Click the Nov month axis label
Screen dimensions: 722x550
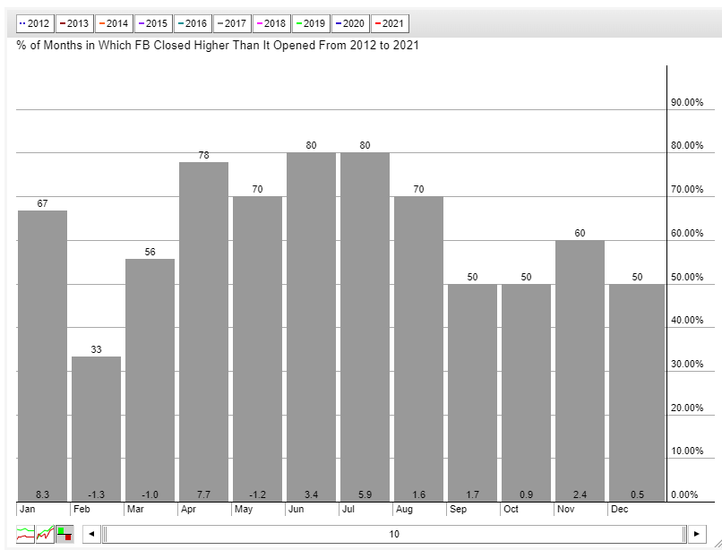click(565, 509)
